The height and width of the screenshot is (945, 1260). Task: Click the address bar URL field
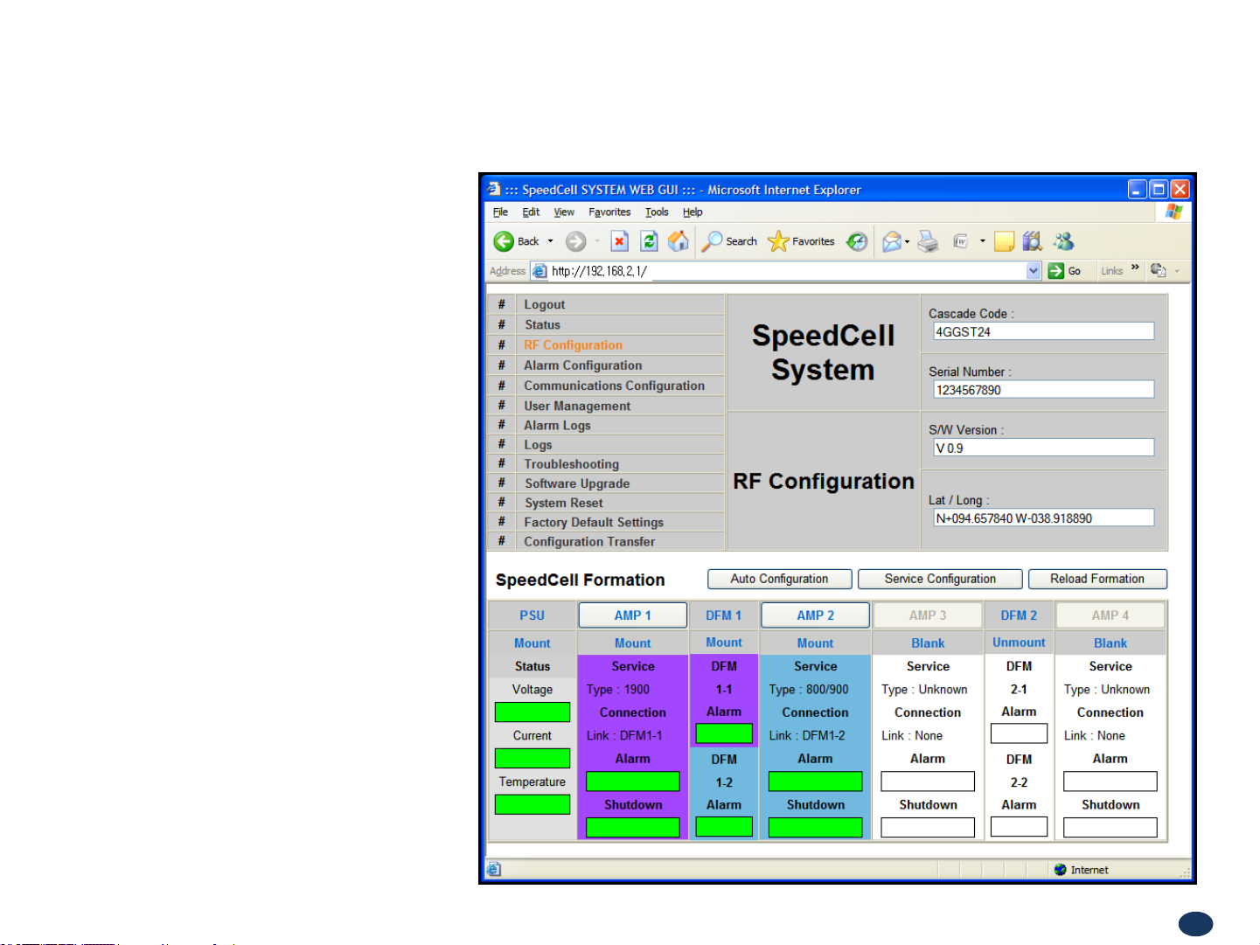pyautogui.click(x=787, y=271)
